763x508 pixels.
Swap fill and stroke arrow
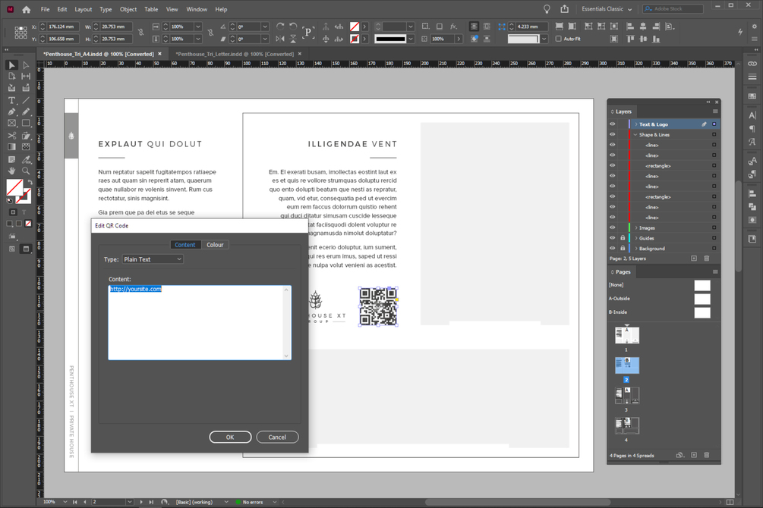[30, 182]
